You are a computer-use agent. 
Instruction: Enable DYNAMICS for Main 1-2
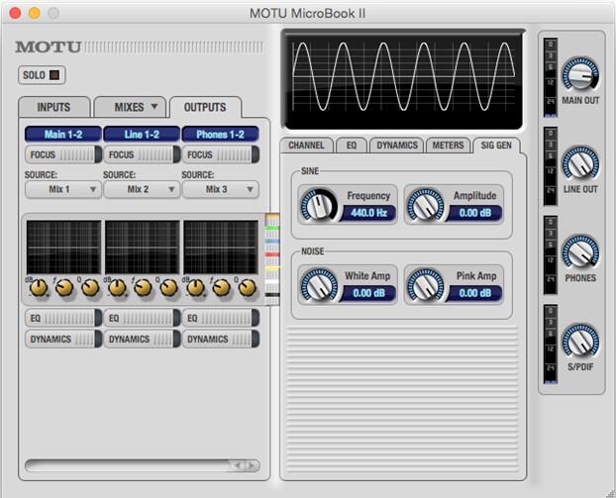pyautogui.click(x=63, y=339)
